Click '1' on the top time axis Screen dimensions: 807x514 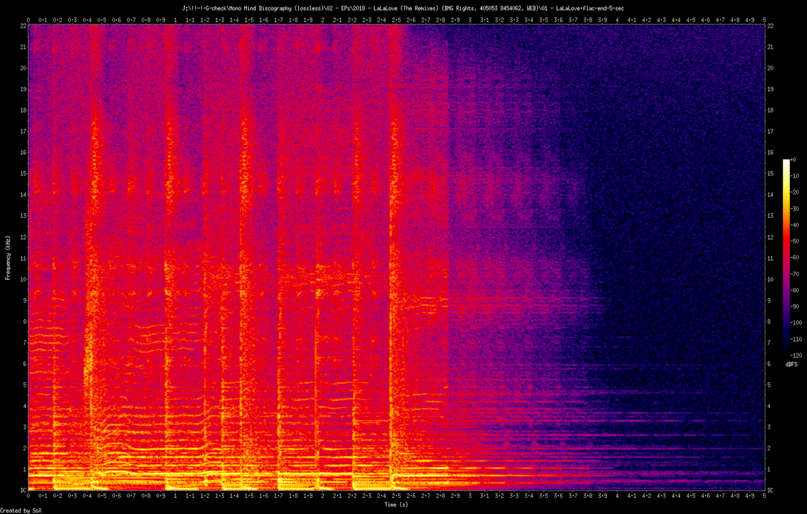tap(176, 20)
